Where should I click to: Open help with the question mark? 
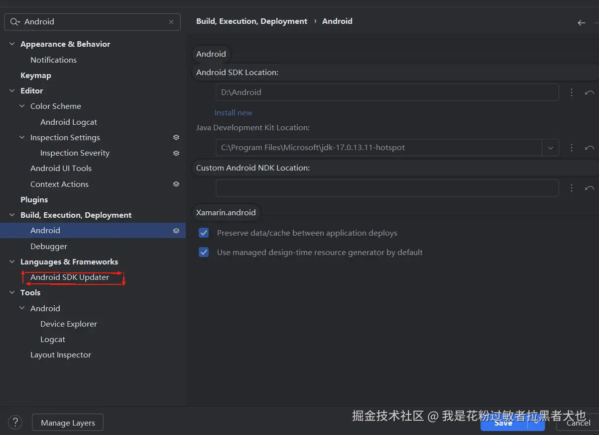point(15,423)
